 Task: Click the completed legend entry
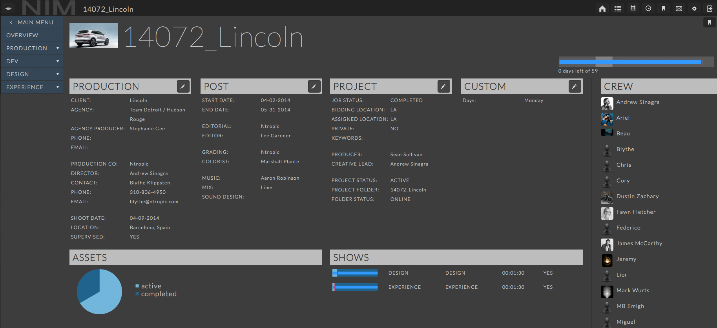(156, 294)
